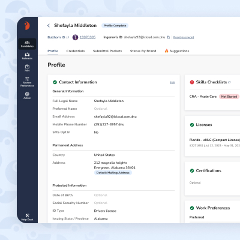
Task: Click the country value United States
Action: pyautogui.click(x=104, y=155)
